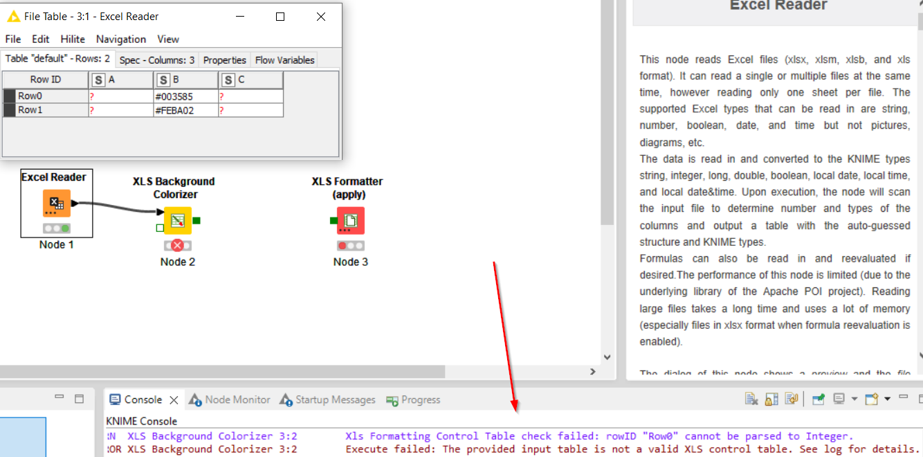Select the Row1 row header
Image resolution: width=923 pixels, height=457 pixels.
46,110
